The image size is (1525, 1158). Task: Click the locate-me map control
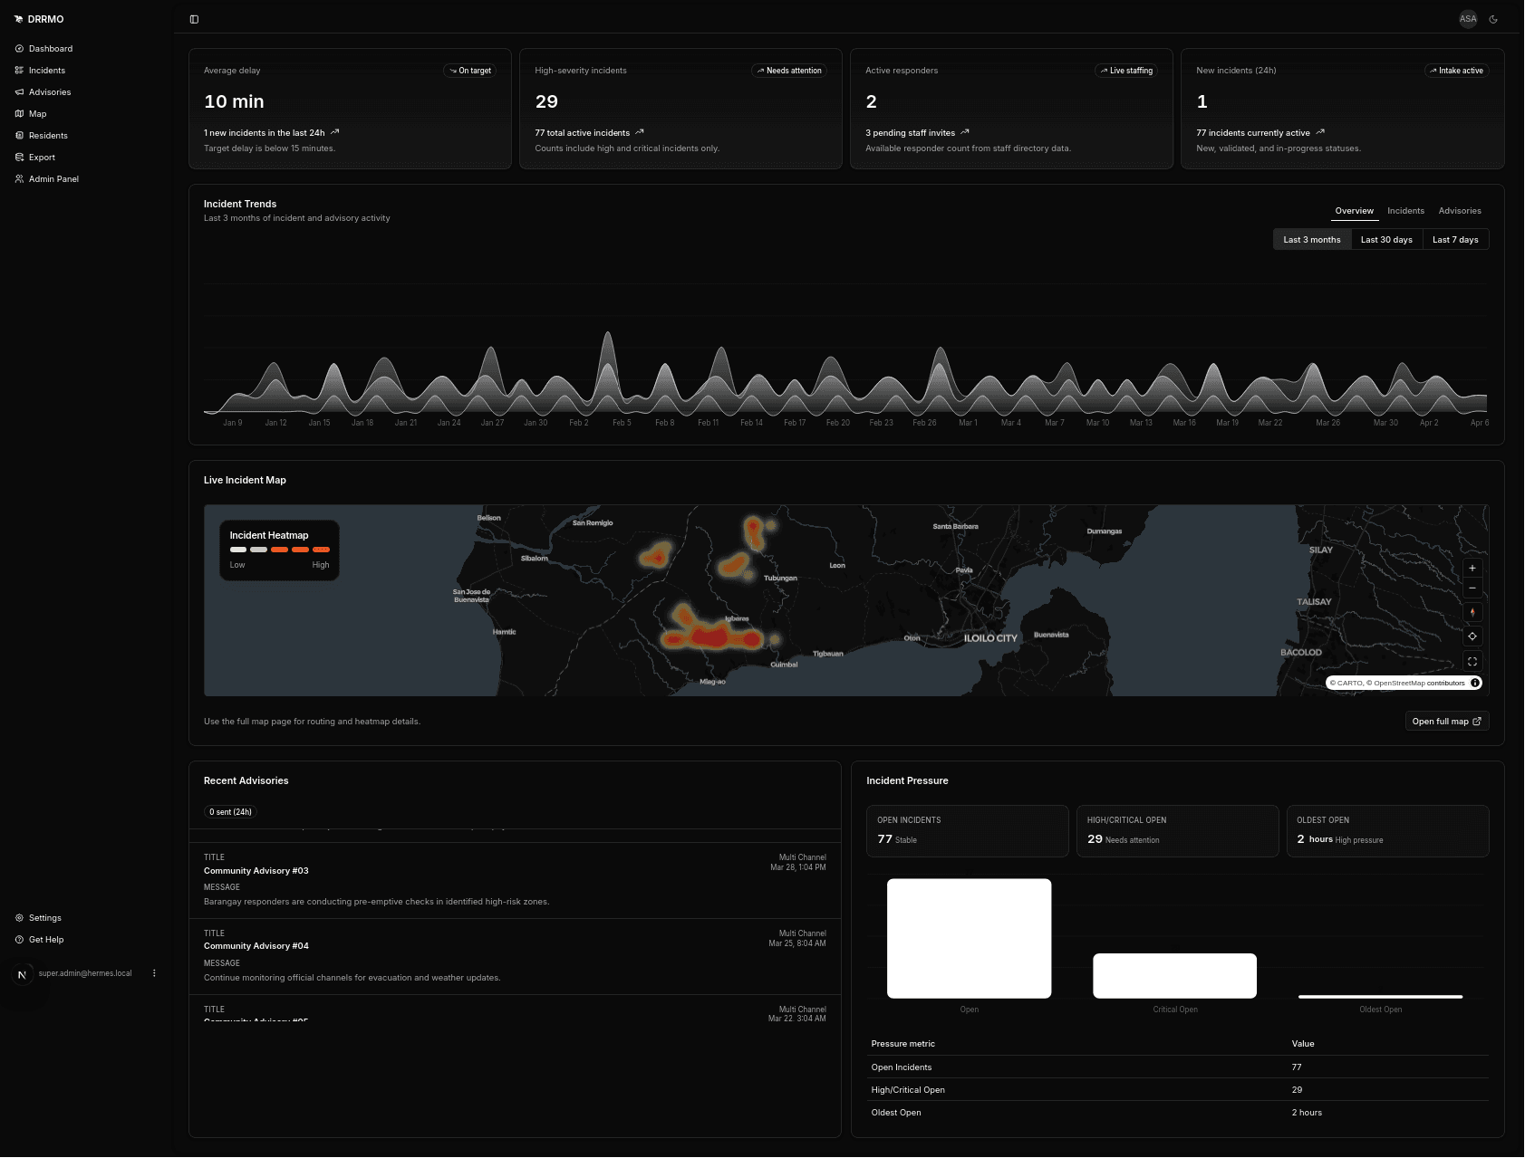(x=1472, y=636)
